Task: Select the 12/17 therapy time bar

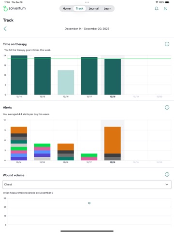Action: tap(89, 76)
